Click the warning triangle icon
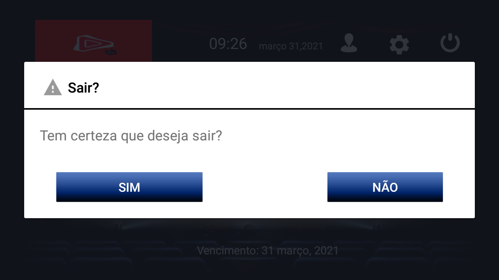Viewport: 499px width, 280px height. coord(53,87)
